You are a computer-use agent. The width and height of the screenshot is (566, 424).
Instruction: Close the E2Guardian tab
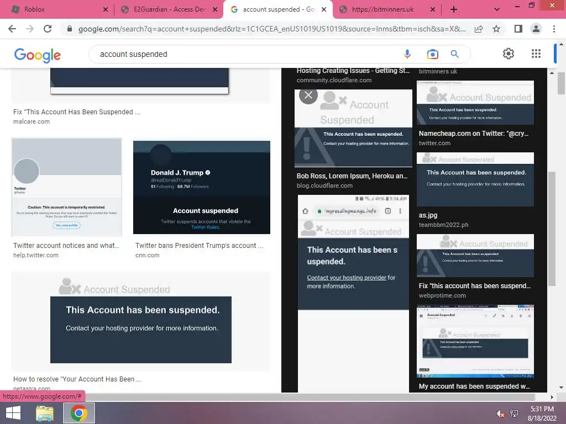point(215,10)
